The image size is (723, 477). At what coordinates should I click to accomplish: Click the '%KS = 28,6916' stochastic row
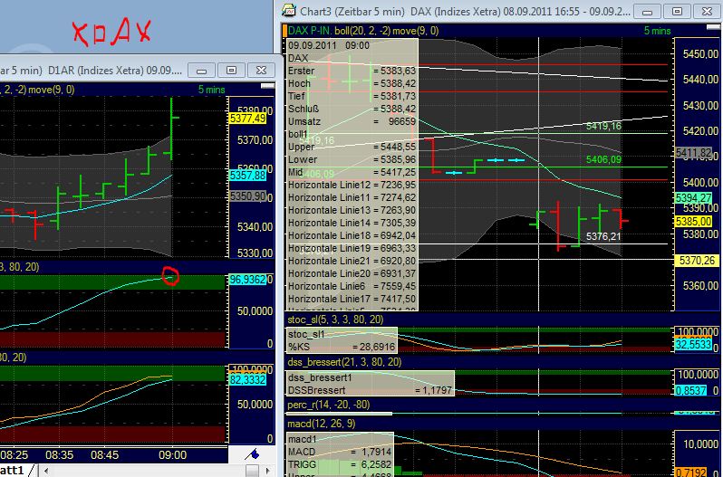point(342,348)
